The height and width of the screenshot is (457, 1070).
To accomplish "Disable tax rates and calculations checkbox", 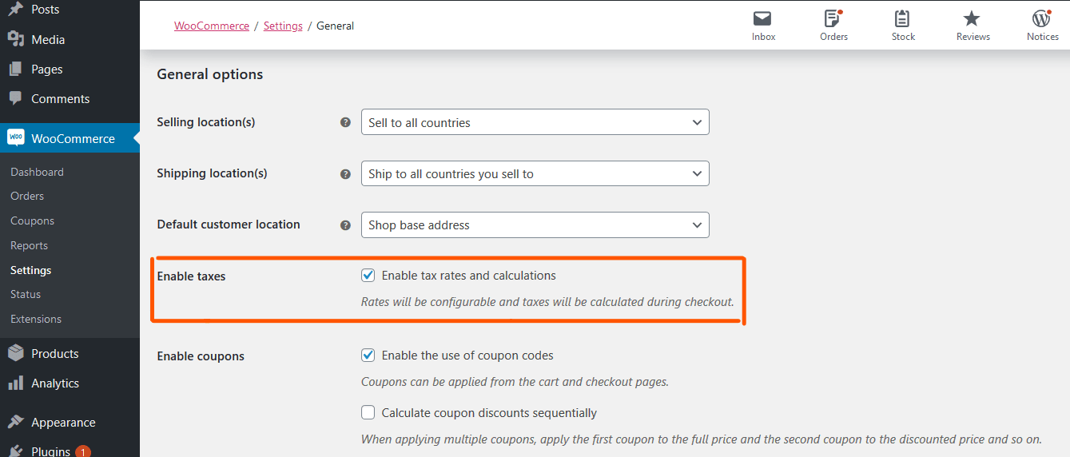I will [368, 276].
